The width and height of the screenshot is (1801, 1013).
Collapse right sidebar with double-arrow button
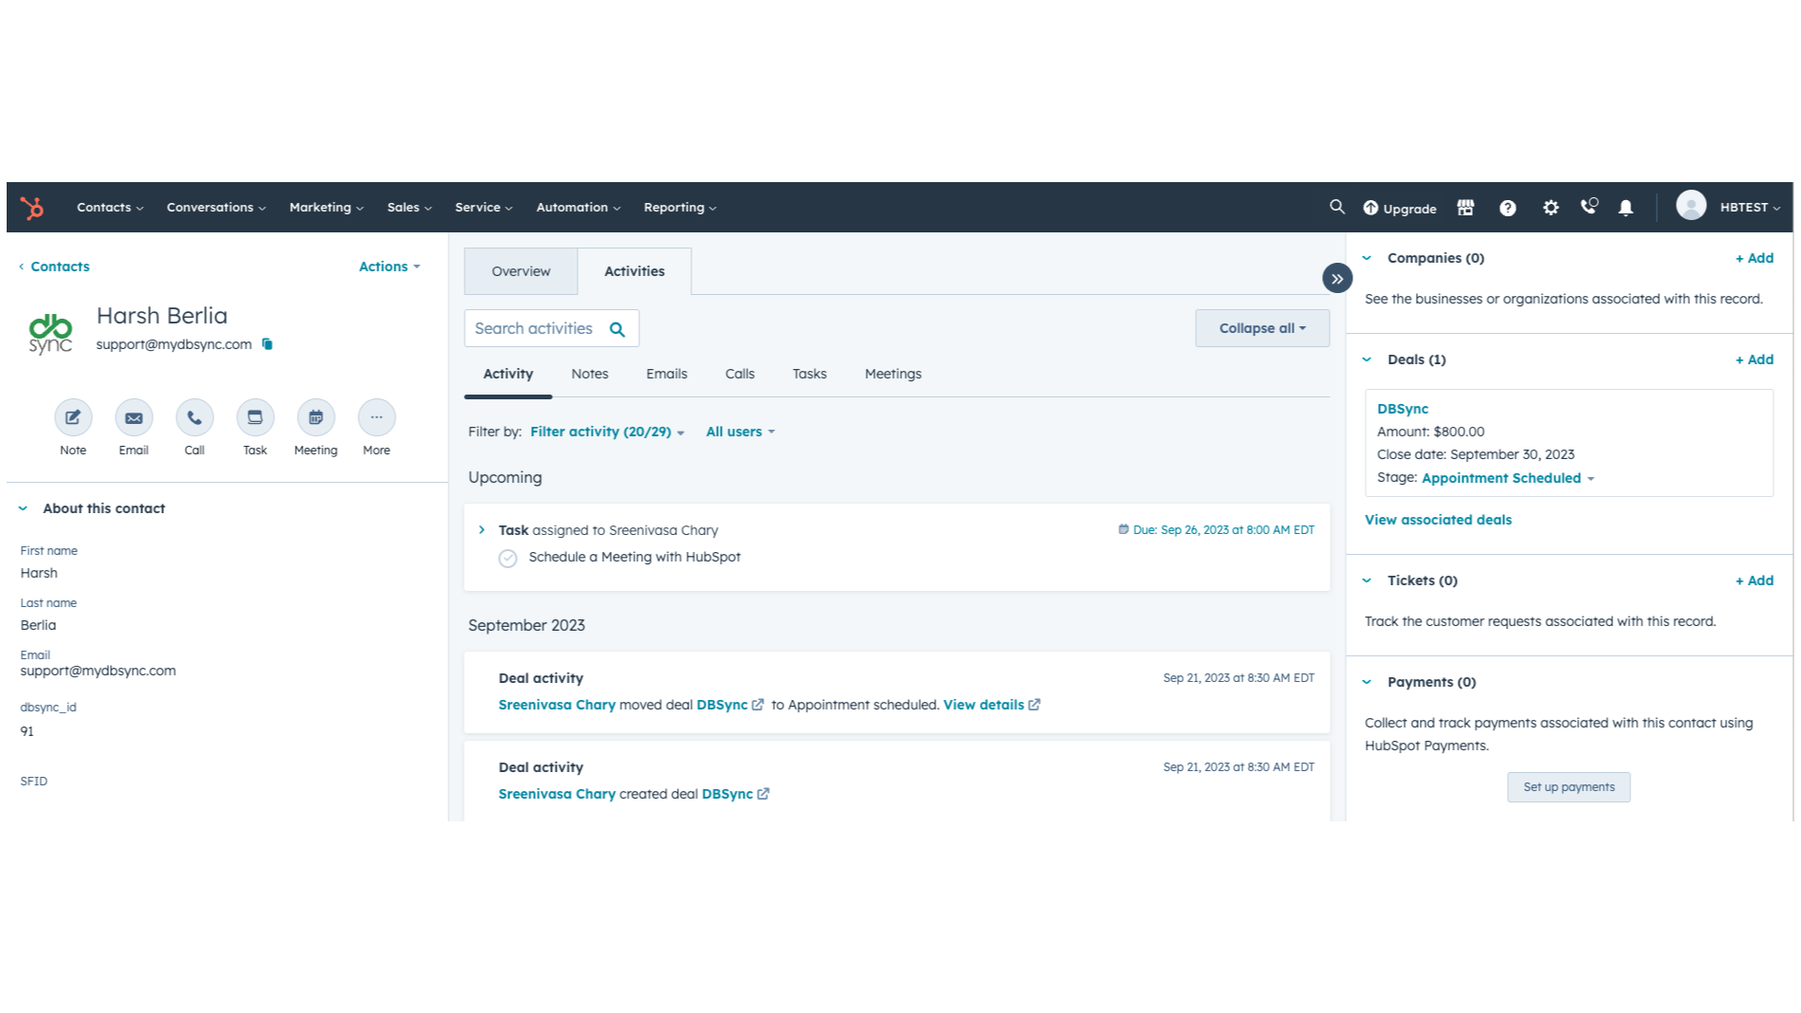(x=1337, y=278)
